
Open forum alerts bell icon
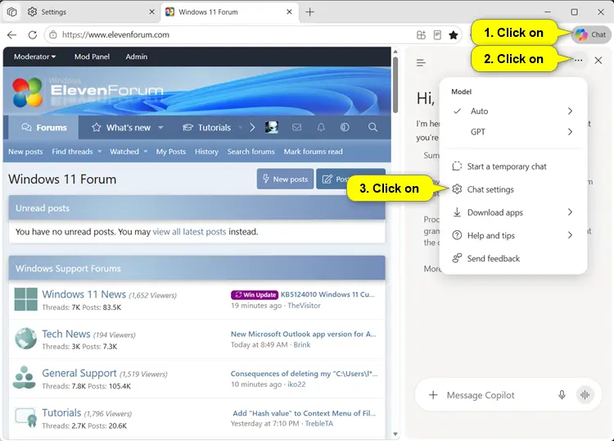[x=321, y=127]
